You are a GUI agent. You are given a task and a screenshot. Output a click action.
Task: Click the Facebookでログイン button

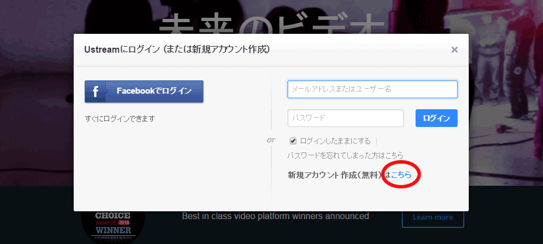click(x=144, y=91)
